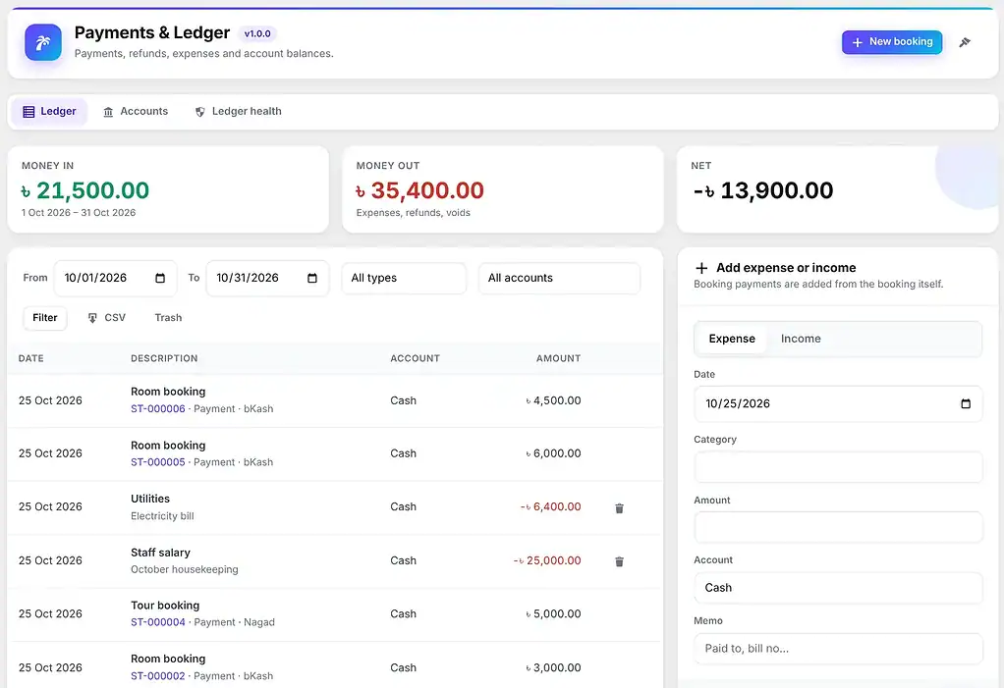The width and height of the screenshot is (1004, 688).
Task: Click the New booking button
Action: (892, 42)
